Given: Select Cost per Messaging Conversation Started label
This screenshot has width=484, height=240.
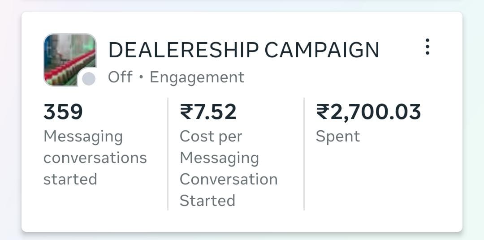Looking at the screenshot, I should coord(228,168).
